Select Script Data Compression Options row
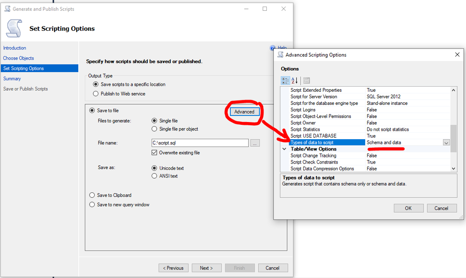 (370, 169)
